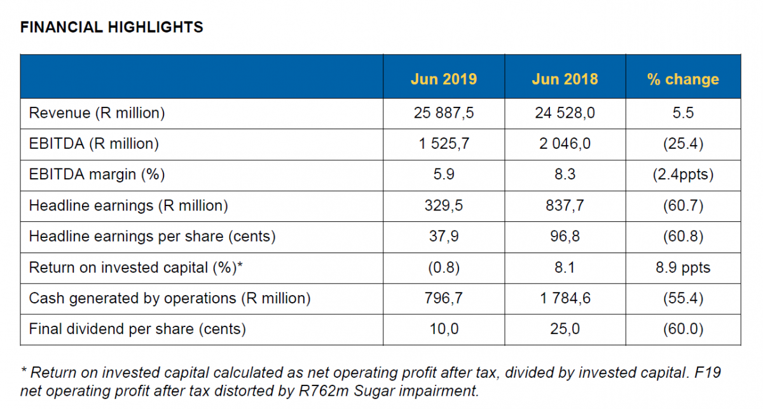Click the EBITDA (R million) row label
Screen dimensions: 763x409
(x=94, y=144)
